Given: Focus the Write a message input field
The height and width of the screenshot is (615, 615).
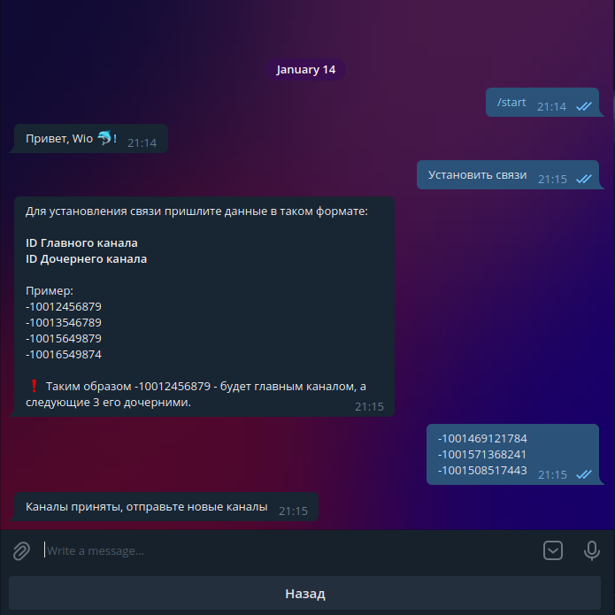Looking at the screenshot, I should pos(290,550).
